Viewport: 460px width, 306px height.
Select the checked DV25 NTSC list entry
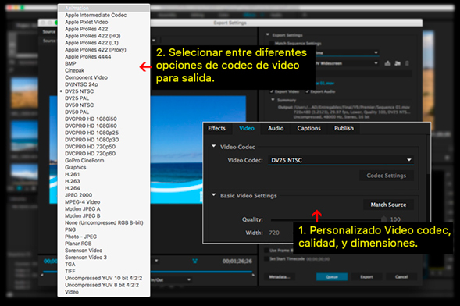pos(104,91)
